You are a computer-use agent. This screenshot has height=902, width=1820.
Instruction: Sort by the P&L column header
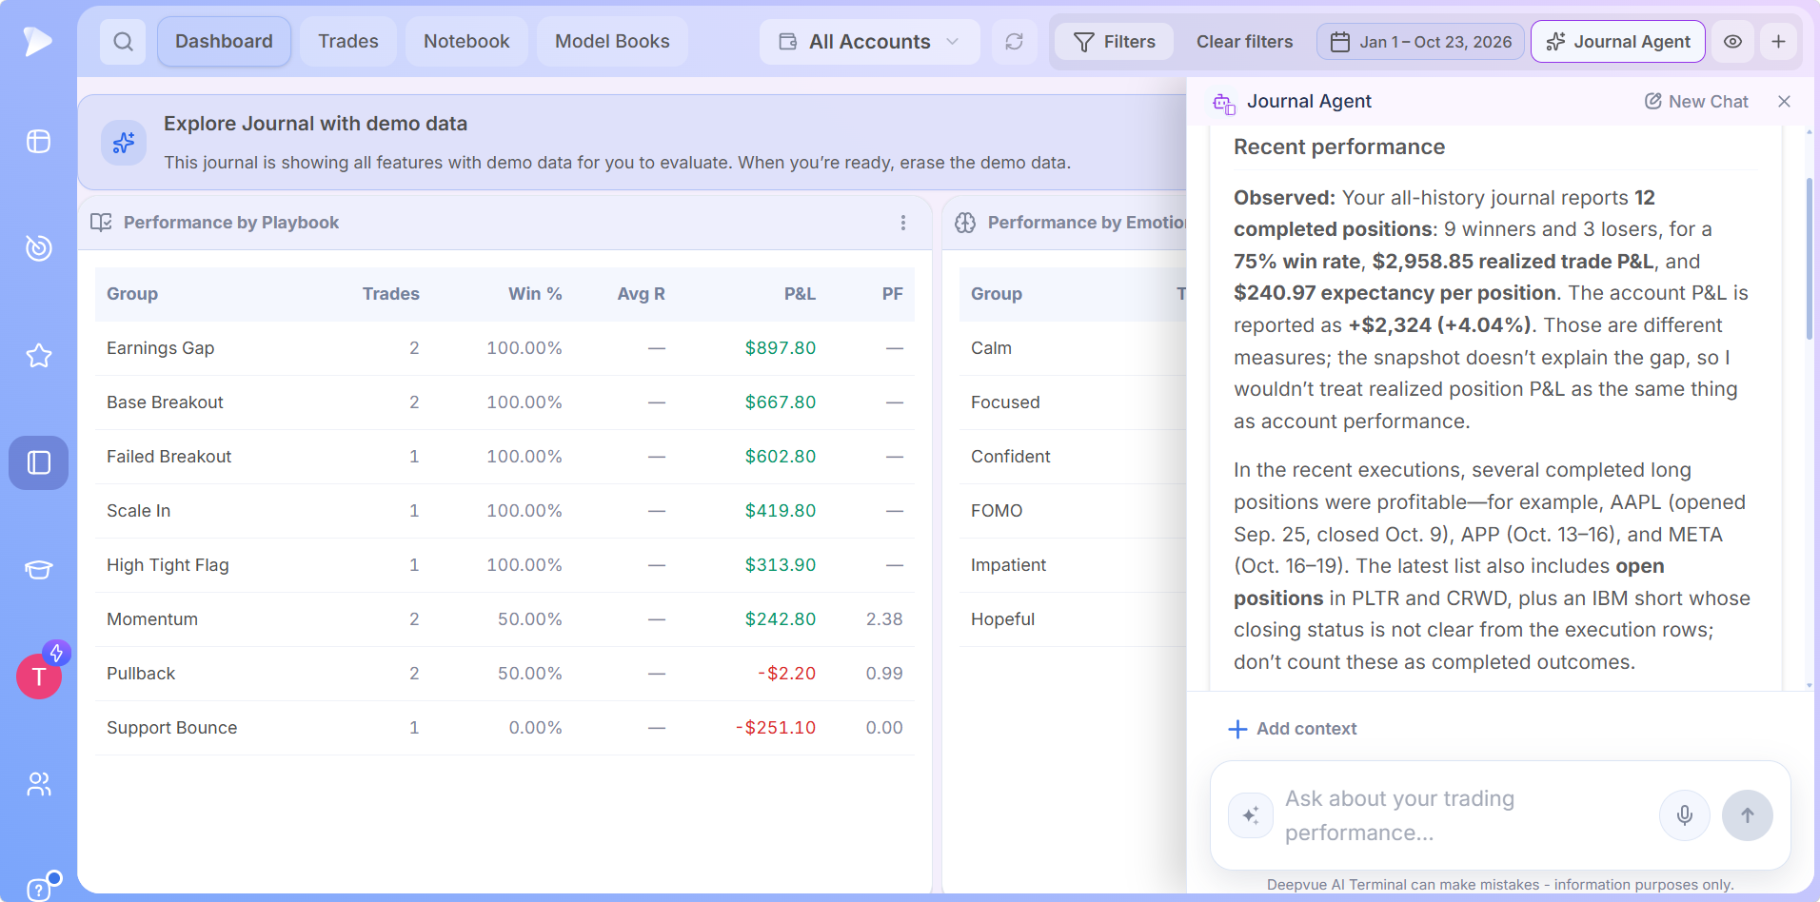(x=800, y=294)
